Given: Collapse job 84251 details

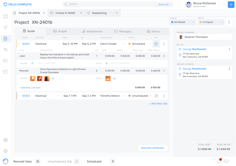Looking at the screenshot, I should point(19,44).
